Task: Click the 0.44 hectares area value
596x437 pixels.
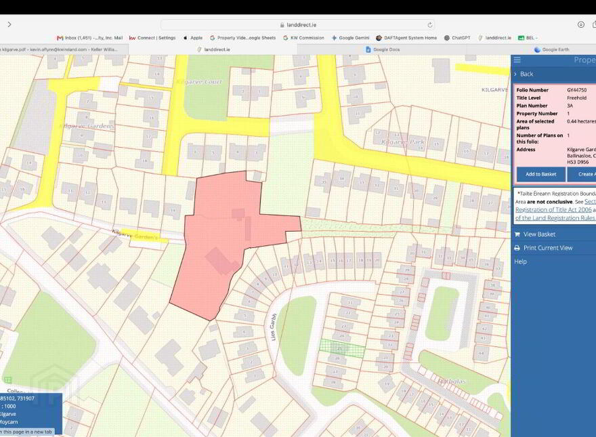Action: pyautogui.click(x=582, y=121)
